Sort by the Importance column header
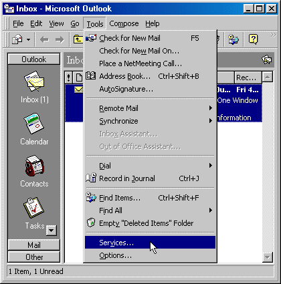281x284 pixels. 69,78
